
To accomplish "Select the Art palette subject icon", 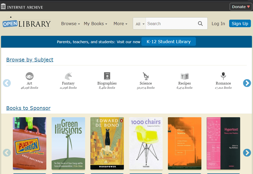I will coord(30,76).
